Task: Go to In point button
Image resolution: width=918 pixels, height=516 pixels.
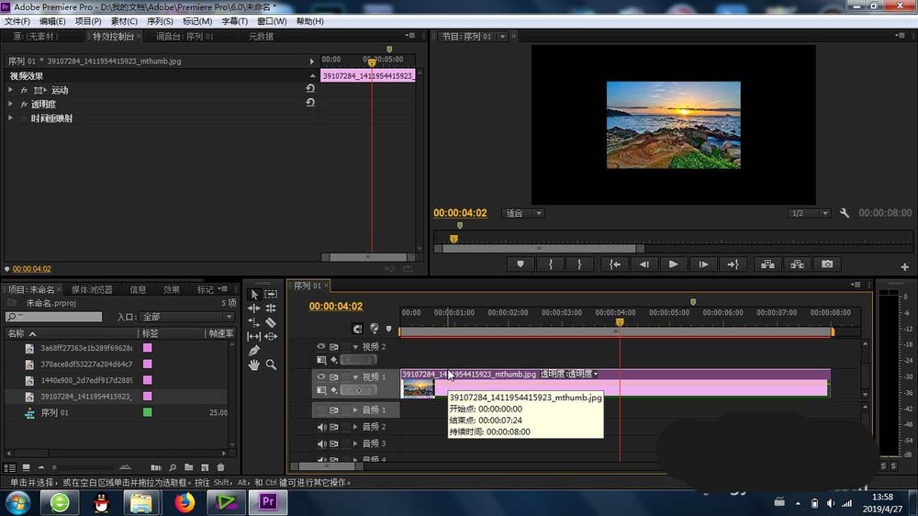Action: [615, 264]
